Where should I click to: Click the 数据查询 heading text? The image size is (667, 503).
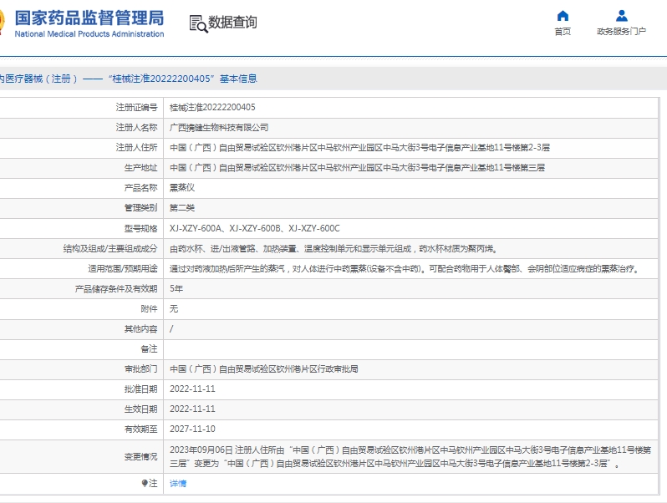pyautogui.click(x=232, y=22)
